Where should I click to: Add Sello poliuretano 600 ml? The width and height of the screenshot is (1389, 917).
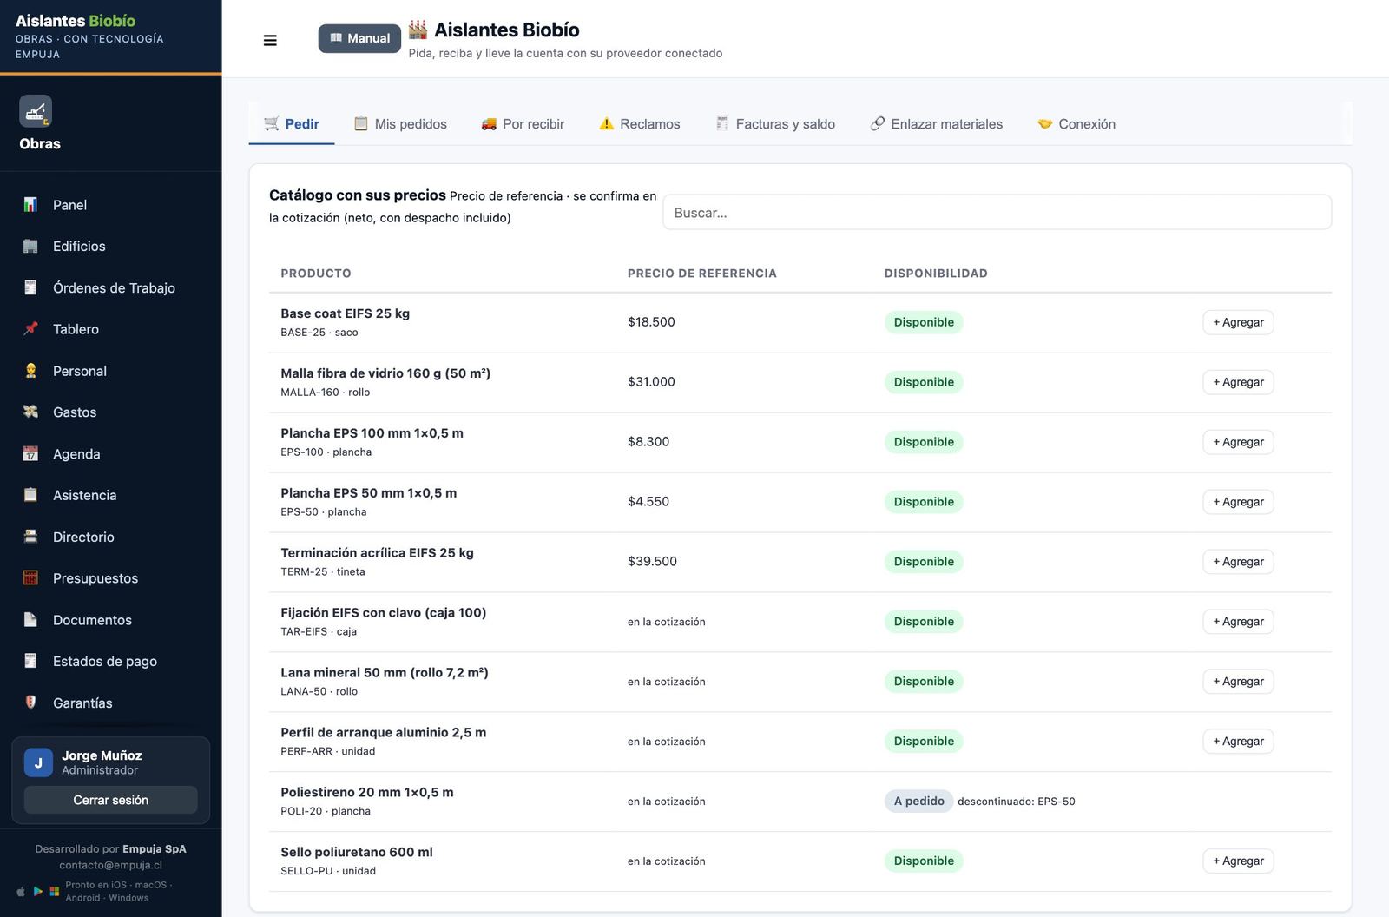point(1238,861)
